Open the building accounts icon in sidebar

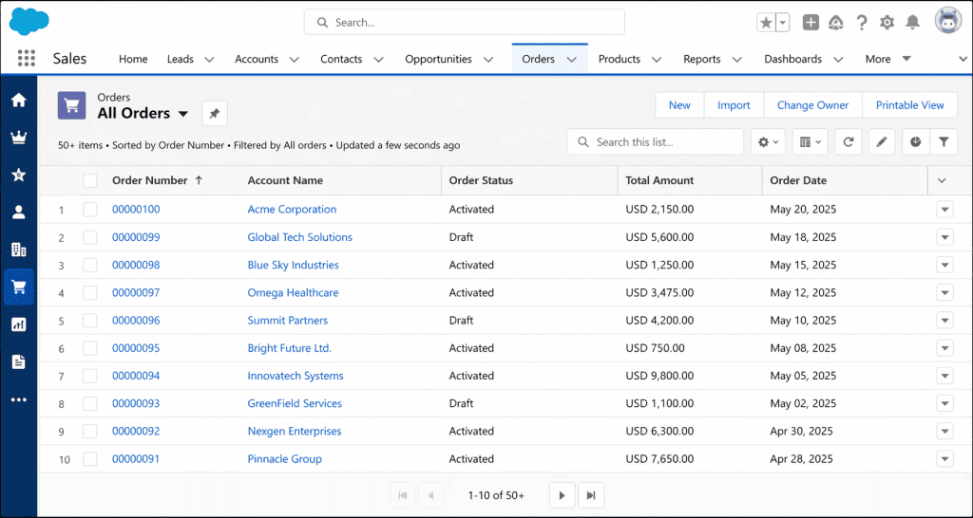click(x=19, y=250)
